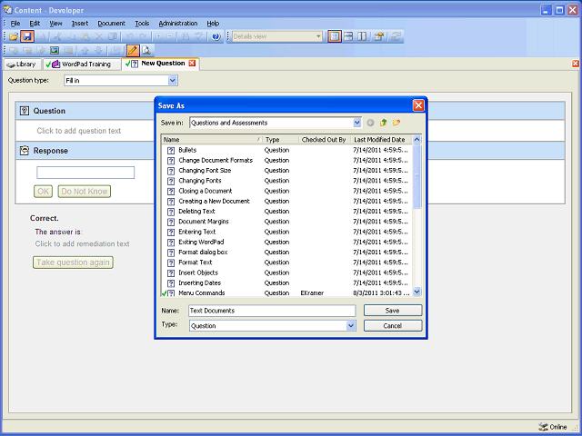Select Changing Font Size in file list
Screen dimensions: 582x436
pyautogui.click(x=205, y=170)
